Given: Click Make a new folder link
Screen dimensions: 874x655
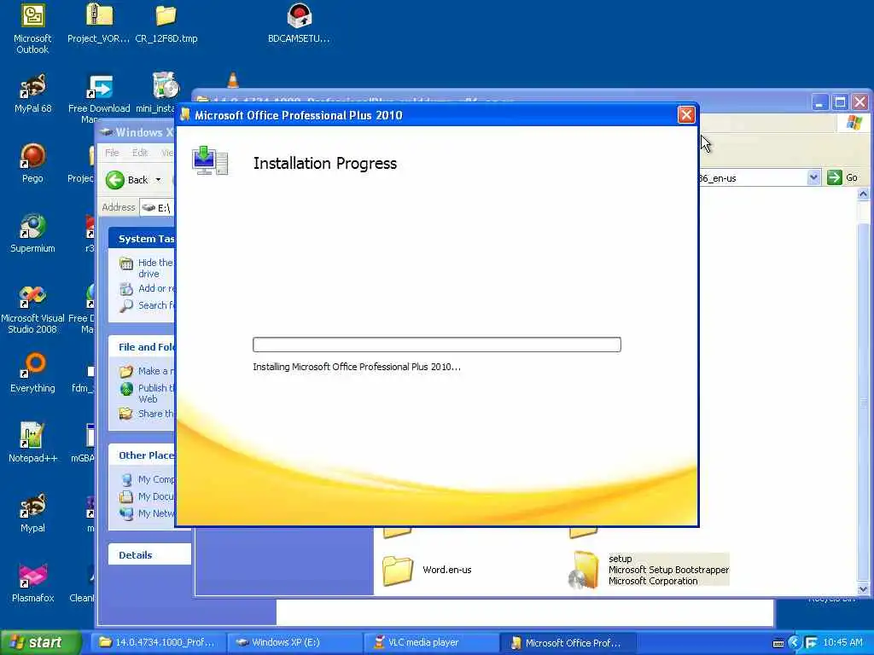Looking at the screenshot, I should point(156,371).
